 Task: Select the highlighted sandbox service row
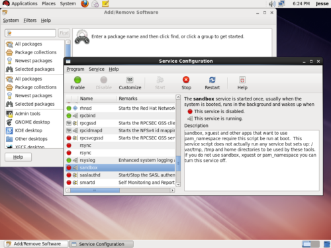click(120, 168)
